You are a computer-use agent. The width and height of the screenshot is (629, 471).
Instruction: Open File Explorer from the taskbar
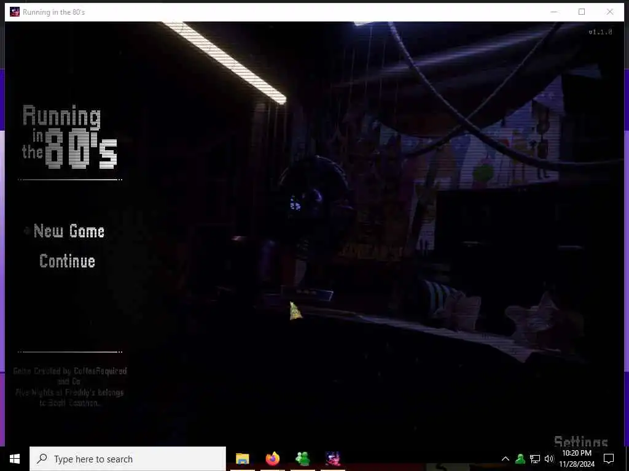(x=242, y=459)
